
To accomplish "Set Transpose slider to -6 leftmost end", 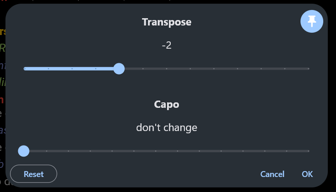I will [x=25, y=69].
